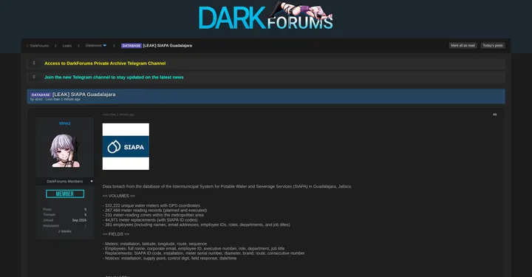Viewport: 532px width, 277px height.
Task: Click the Joined Sep 2026 entry
Action: tap(64, 220)
